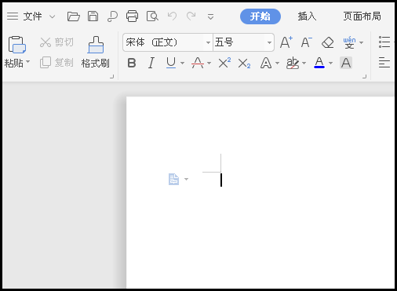Click the 剪切 cut button
The image size is (397, 291).
pos(56,42)
